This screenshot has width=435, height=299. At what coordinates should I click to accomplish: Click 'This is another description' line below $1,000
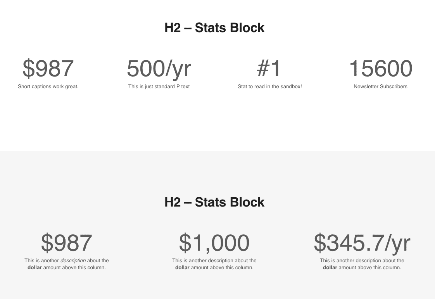[214, 261]
